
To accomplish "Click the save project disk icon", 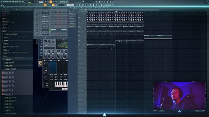I will (x=107, y=2).
